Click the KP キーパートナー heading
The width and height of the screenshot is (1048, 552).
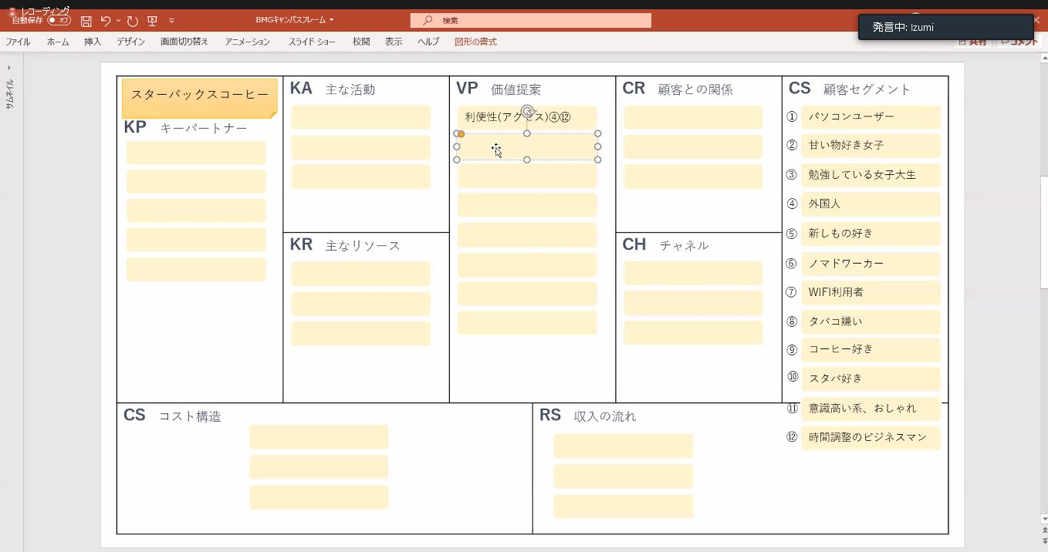click(185, 128)
